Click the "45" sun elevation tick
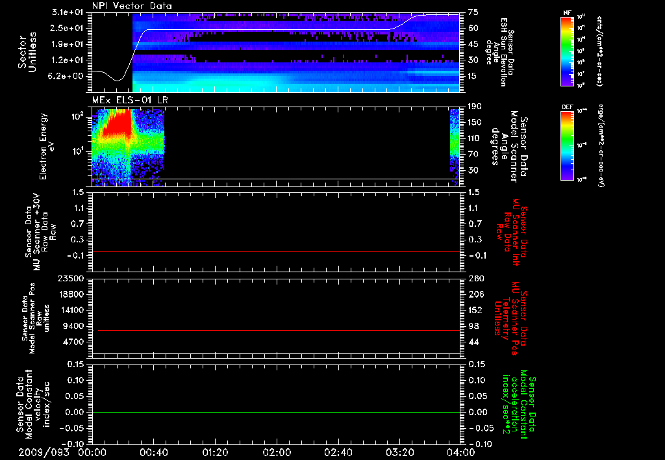 [473, 44]
